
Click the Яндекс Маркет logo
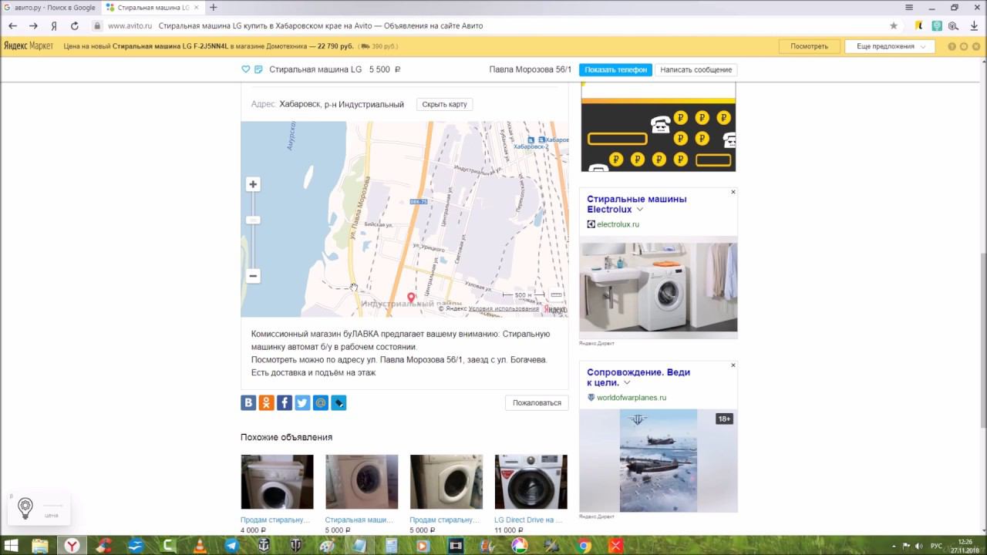[29, 46]
